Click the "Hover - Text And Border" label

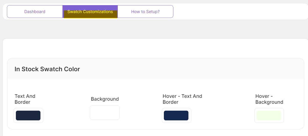click(182, 99)
